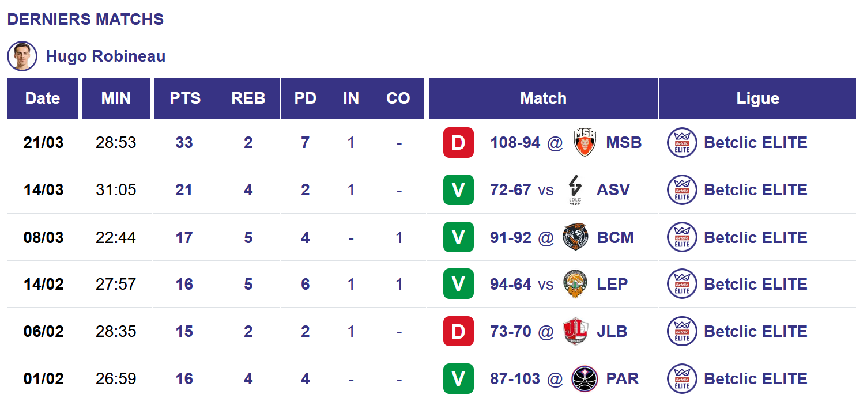Click the PAR team logo icon
The width and height of the screenshot is (856, 402).
tap(585, 378)
